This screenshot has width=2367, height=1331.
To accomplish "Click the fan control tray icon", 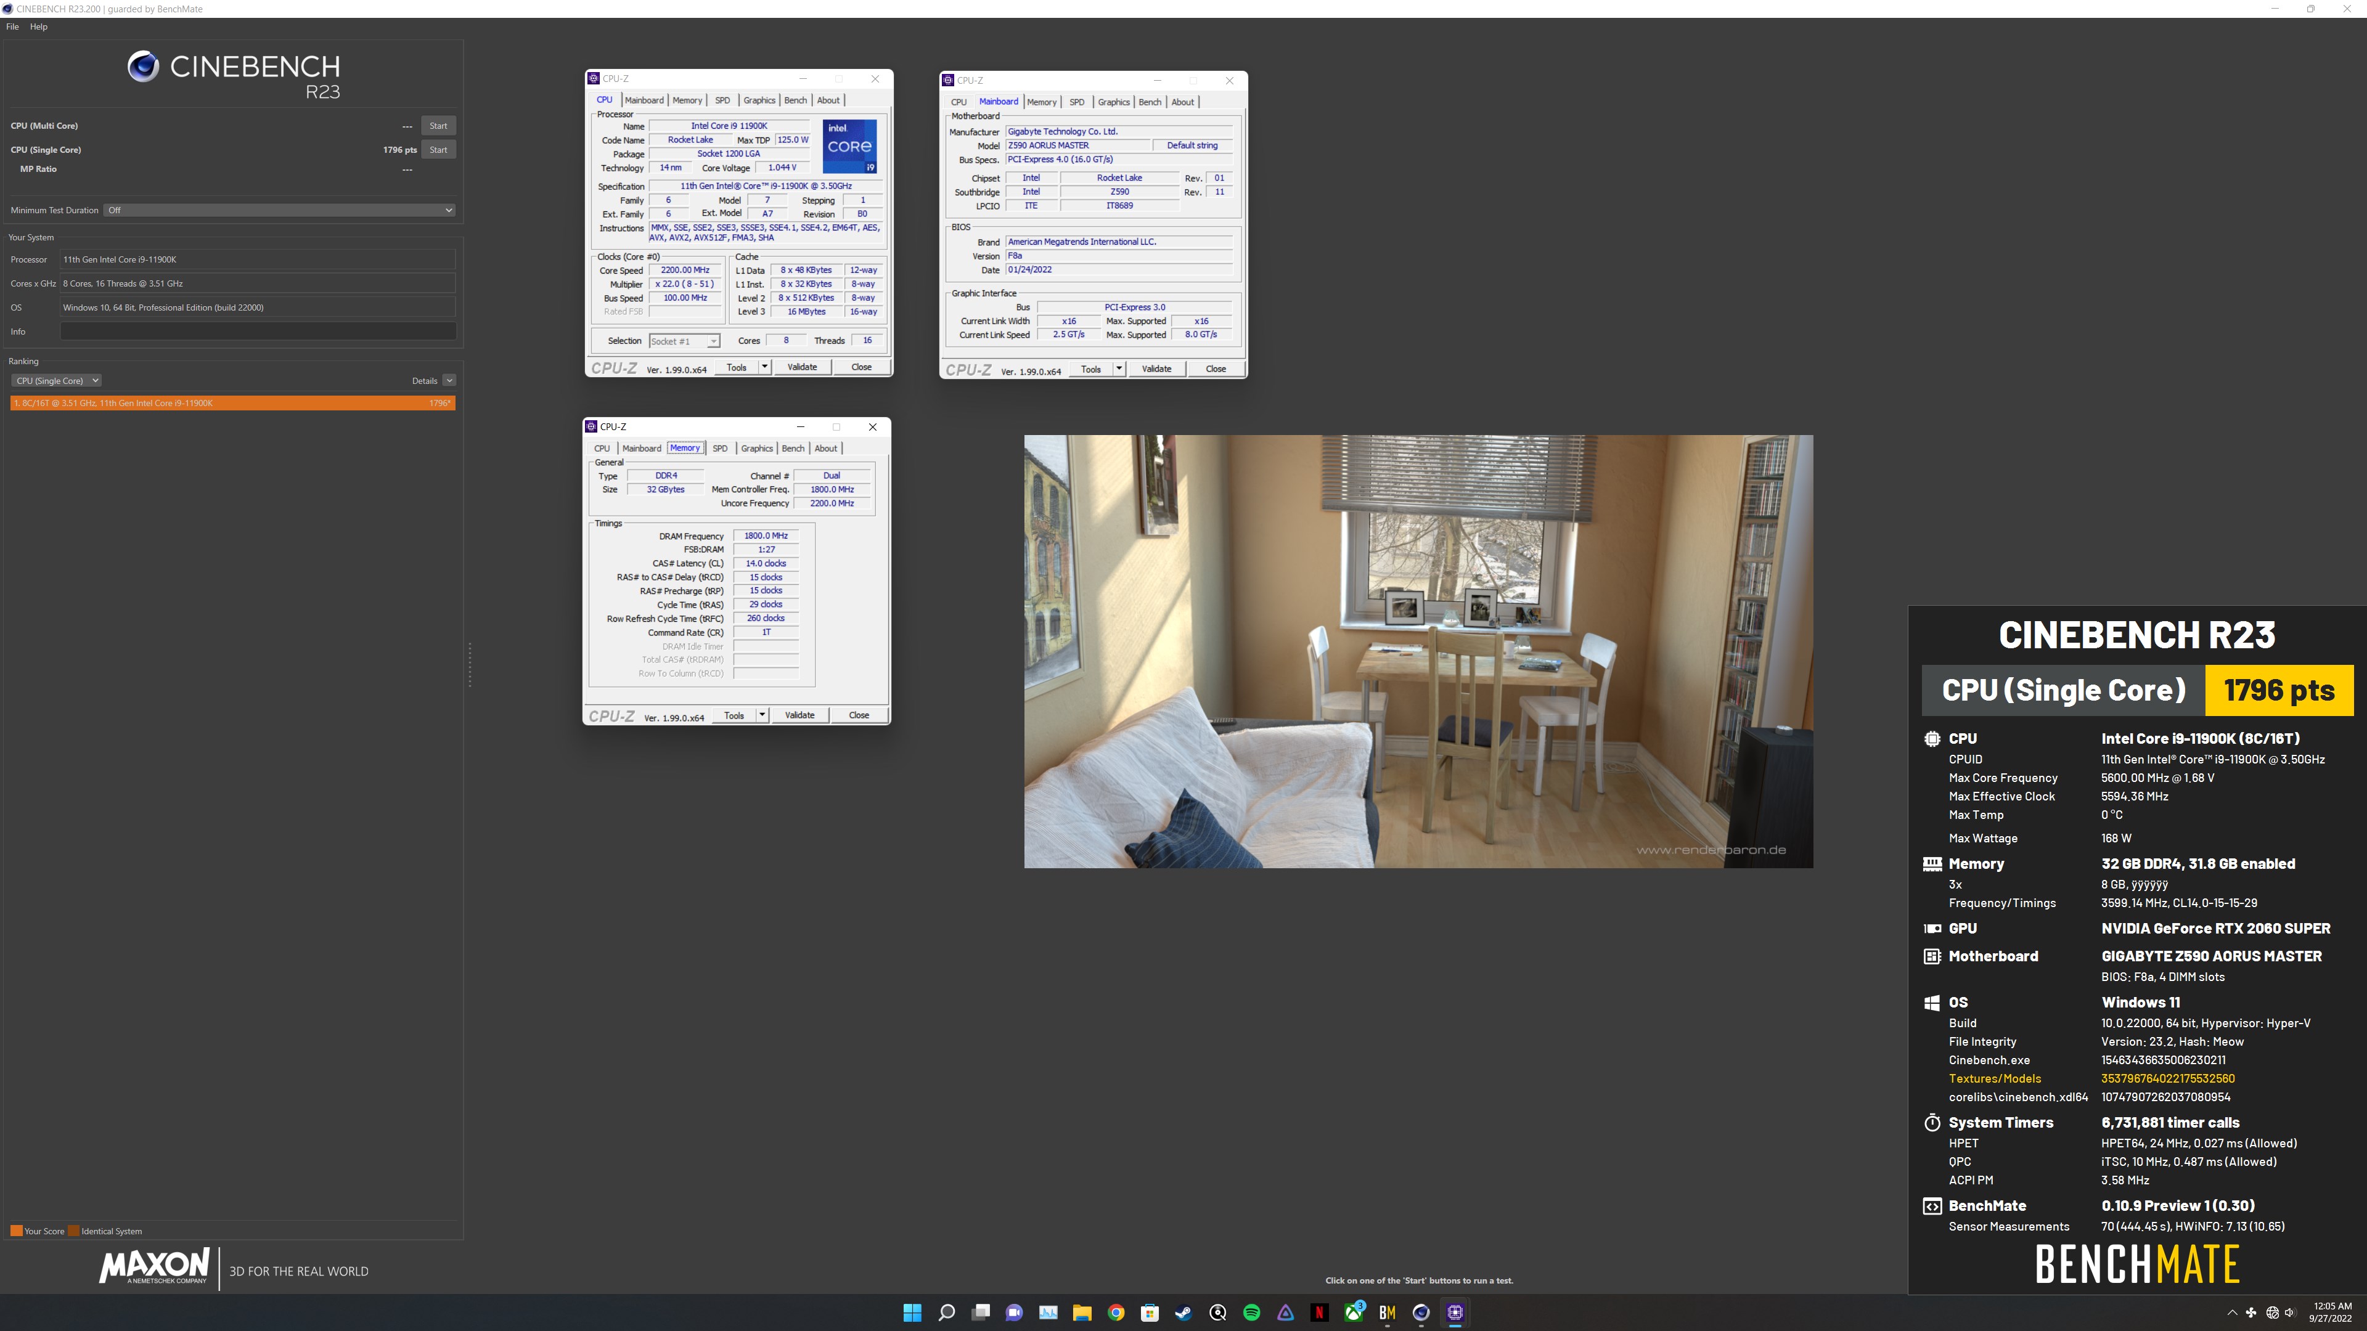I will (2251, 1313).
